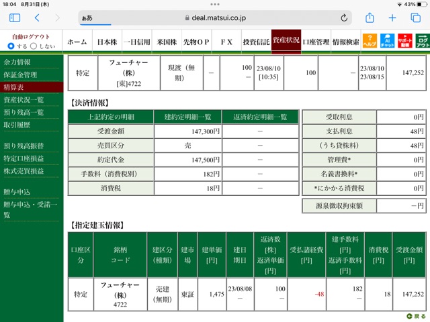Open the Safari share sheet icon

click(370, 17)
